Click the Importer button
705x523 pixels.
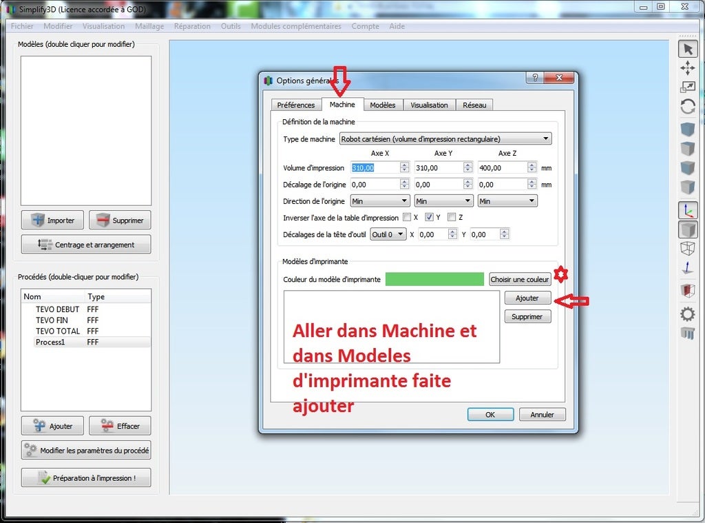coord(52,220)
